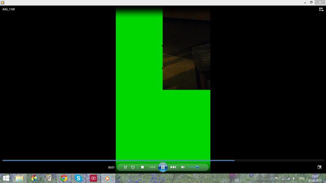The height and width of the screenshot is (183, 326).
Task: Click the volume slider
Action: click(x=197, y=167)
